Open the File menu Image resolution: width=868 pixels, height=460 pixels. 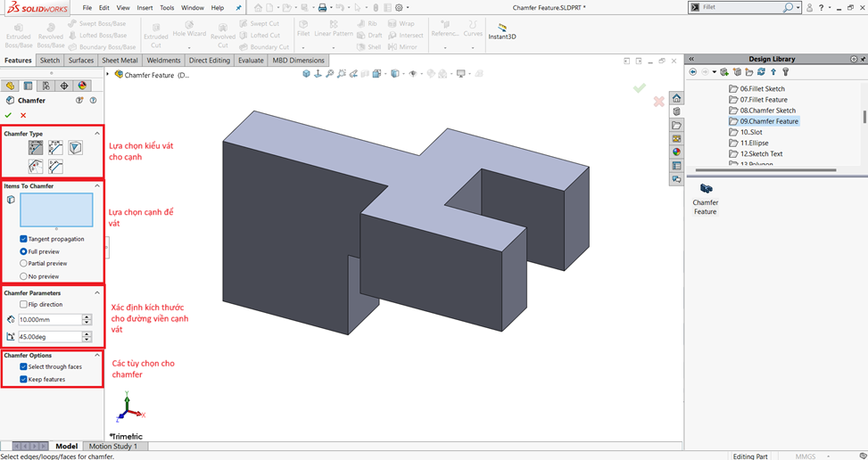(x=87, y=8)
